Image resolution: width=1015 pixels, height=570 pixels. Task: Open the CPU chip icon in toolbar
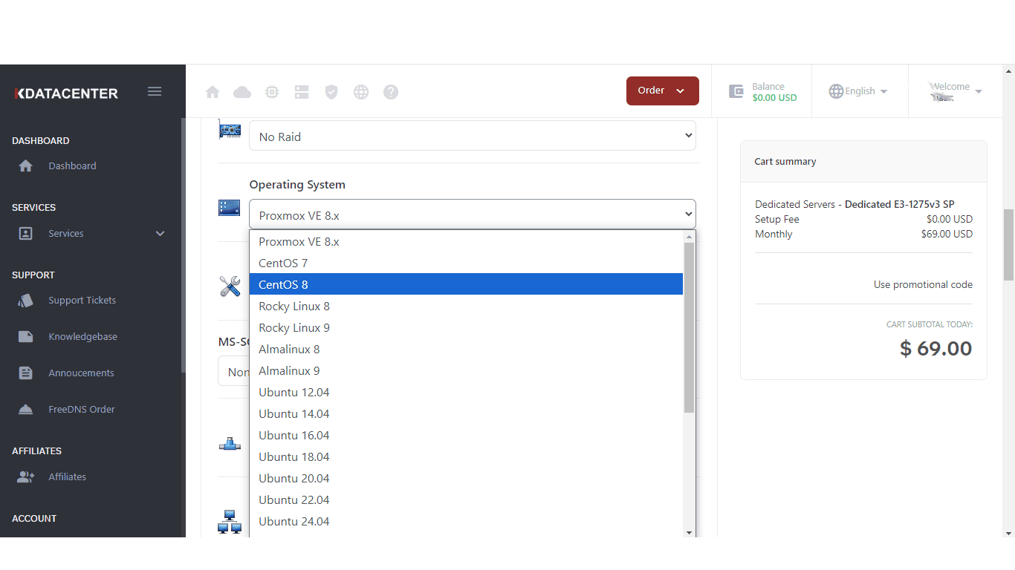(272, 92)
